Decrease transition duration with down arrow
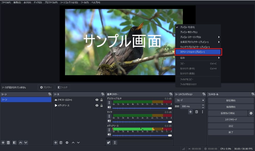Screen dimensions: 255x151 pyautogui.click(x=203, y=107)
